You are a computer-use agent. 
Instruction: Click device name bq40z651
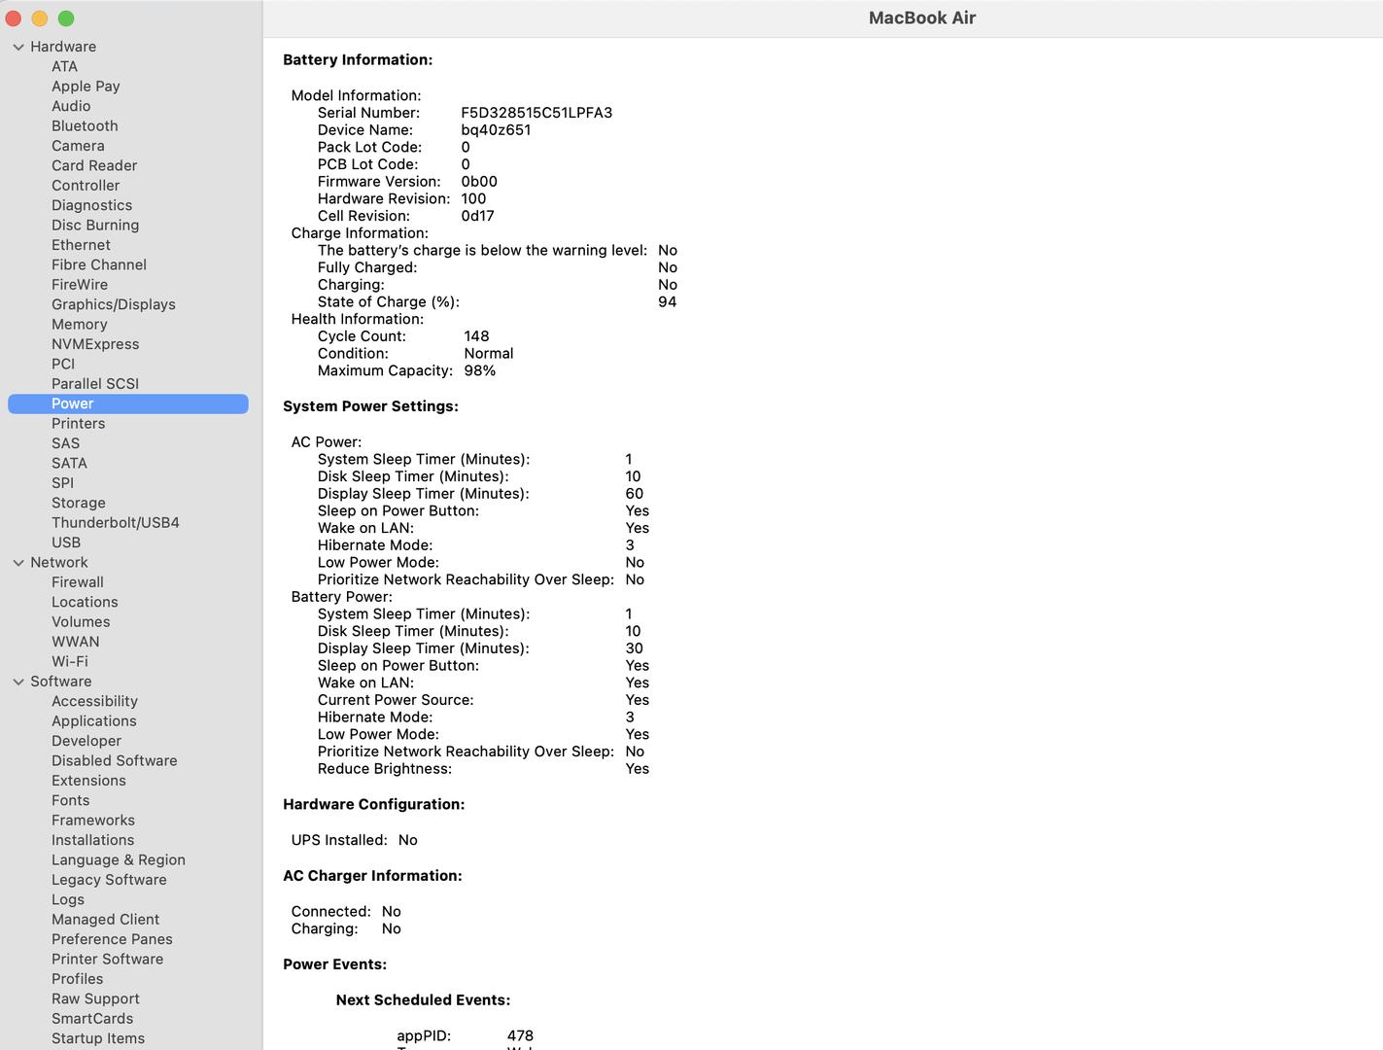(496, 130)
